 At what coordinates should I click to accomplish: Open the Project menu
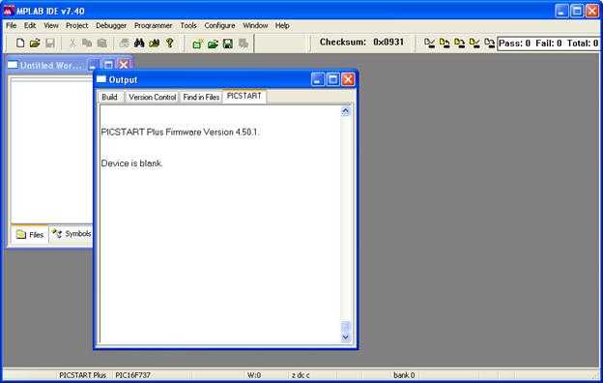tap(77, 25)
